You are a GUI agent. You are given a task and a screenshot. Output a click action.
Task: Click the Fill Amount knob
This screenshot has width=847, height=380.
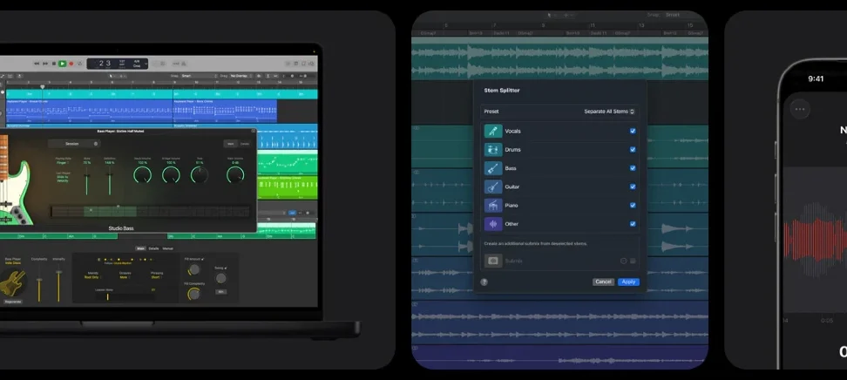[193, 269]
